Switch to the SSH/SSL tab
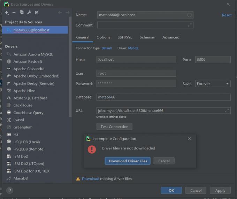 coord(125,37)
